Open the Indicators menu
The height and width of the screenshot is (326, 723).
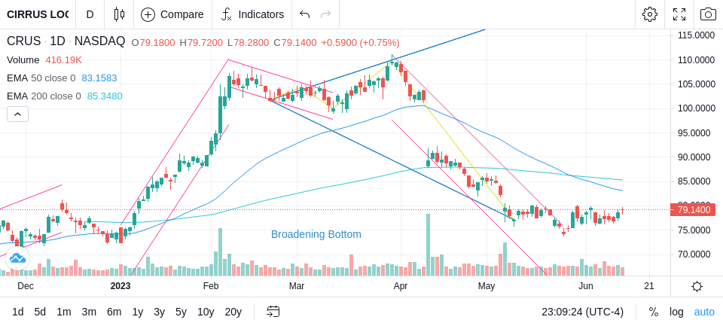252,14
